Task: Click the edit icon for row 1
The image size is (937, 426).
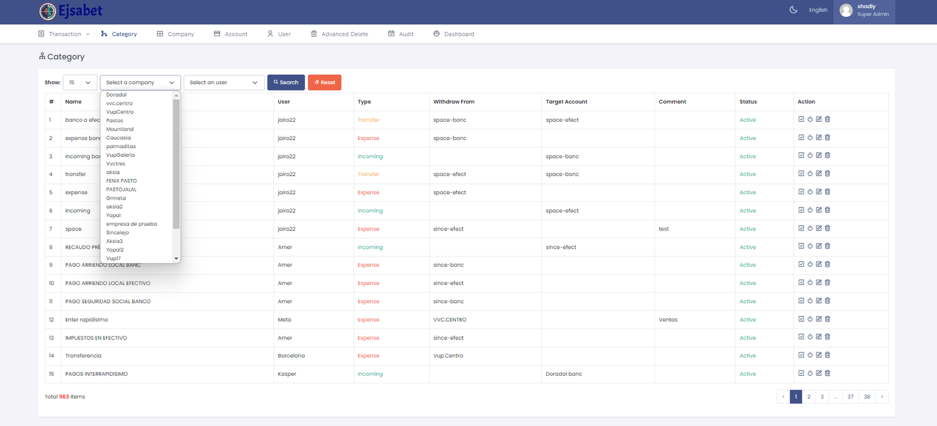Action: [819, 119]
